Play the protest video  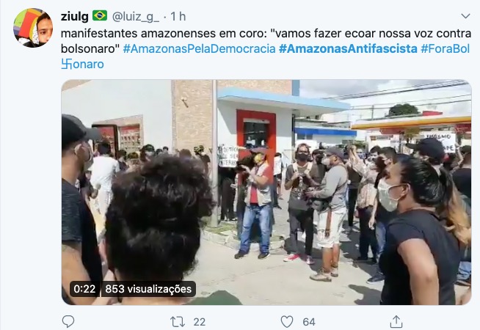coord(266,192)
